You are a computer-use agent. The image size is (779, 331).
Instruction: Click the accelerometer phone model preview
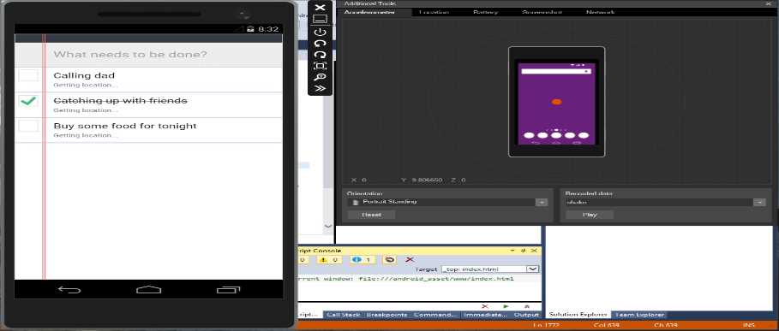(x=556, y=102)
